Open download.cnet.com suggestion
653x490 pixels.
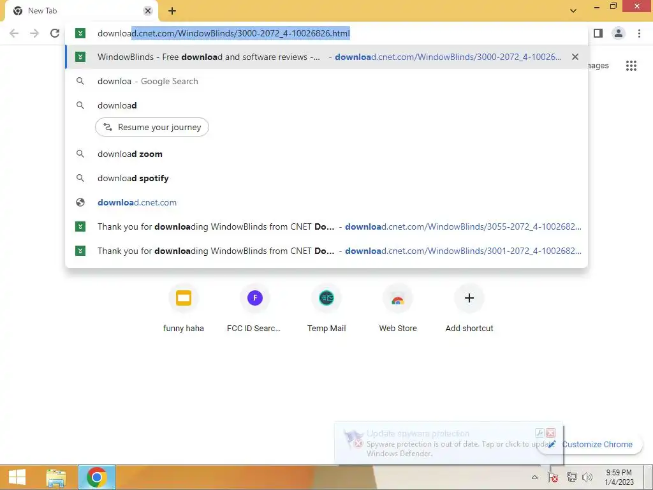pos(326,202)
